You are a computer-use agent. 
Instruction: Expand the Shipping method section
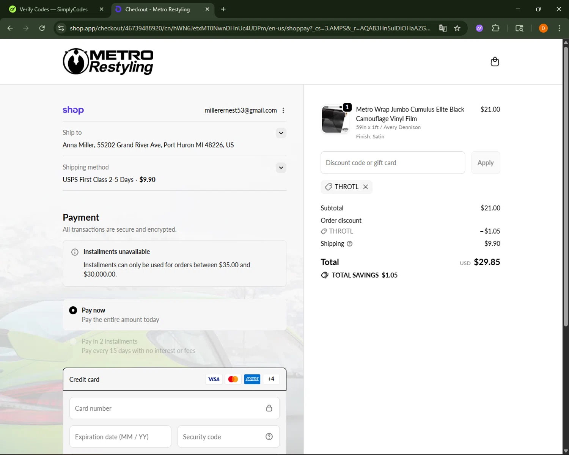(x=281, y=168)
